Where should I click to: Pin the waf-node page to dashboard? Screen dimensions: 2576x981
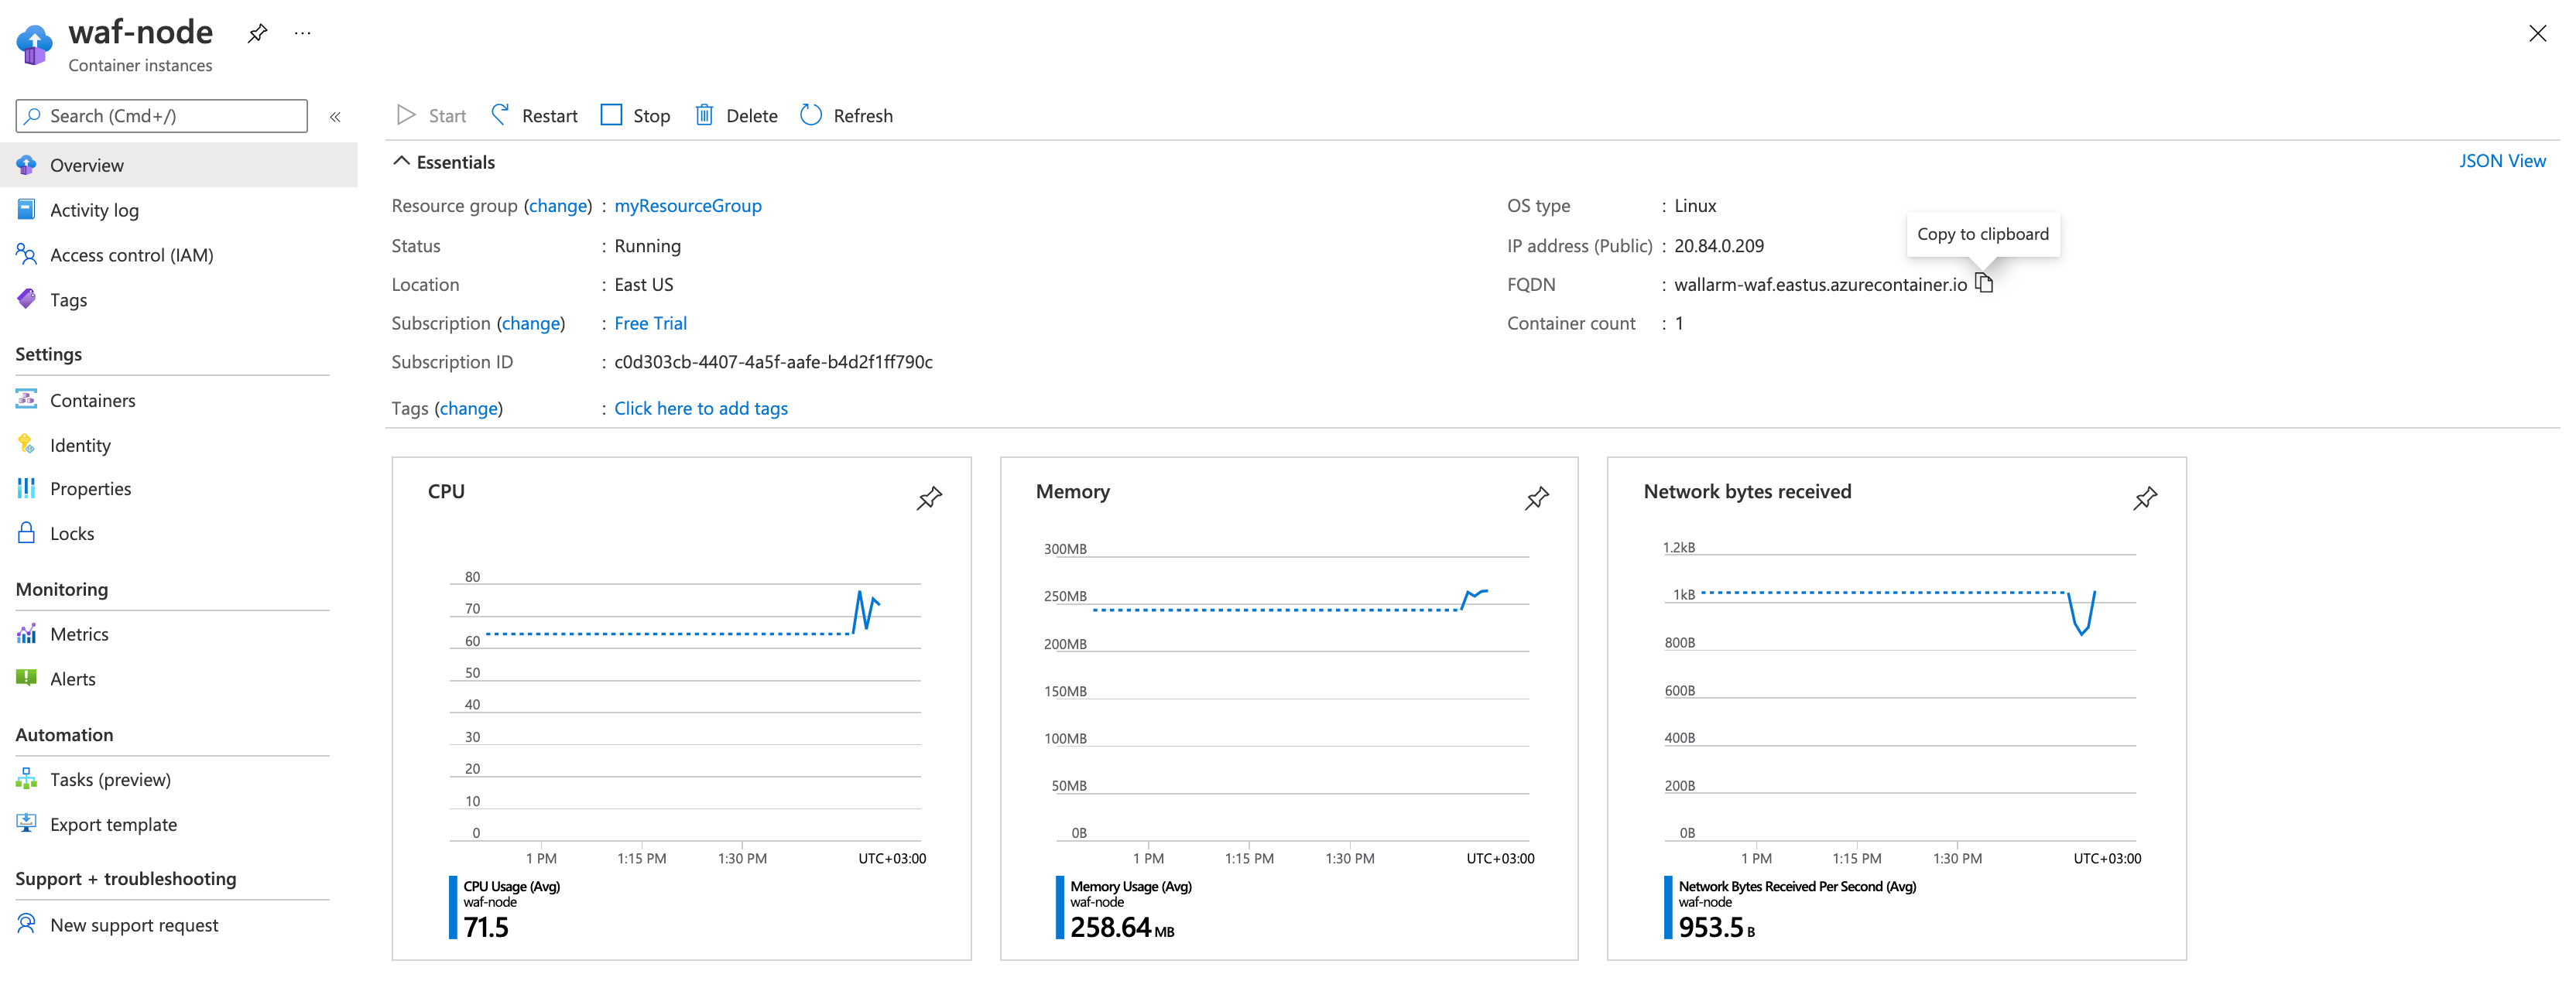tap(257, 32)
